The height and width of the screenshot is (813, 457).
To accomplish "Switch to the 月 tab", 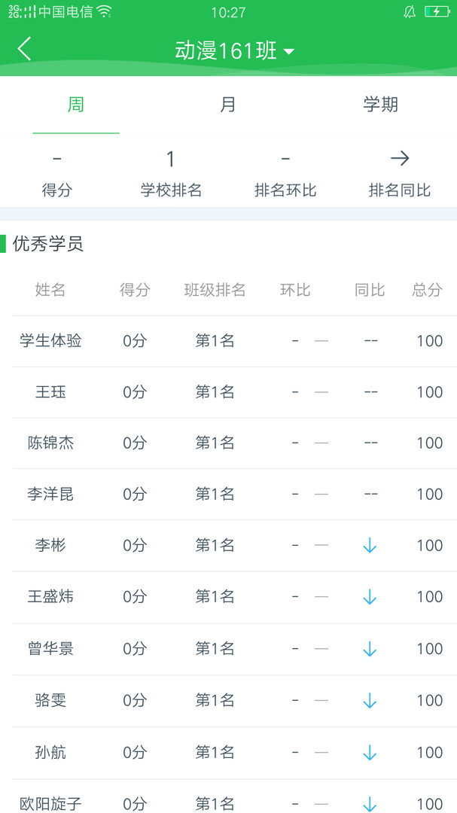I will coord(228,105).
